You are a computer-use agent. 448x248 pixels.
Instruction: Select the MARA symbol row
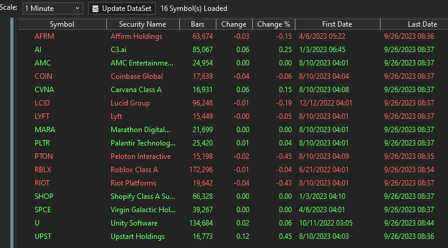coord(45,130)
